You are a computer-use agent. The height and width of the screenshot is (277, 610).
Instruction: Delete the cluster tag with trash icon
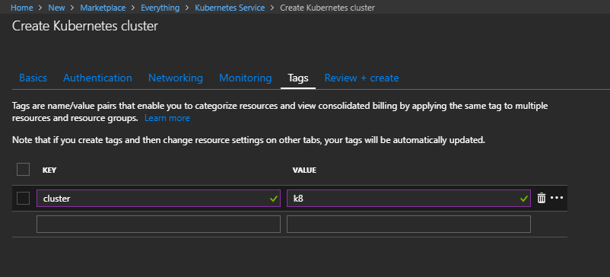(541, 198)
